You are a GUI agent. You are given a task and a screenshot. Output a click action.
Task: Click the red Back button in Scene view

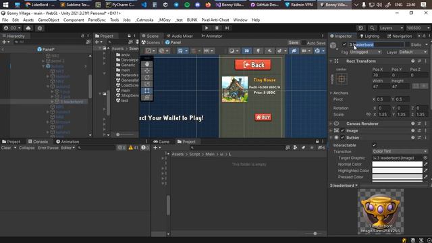click(x=252, y=65)
